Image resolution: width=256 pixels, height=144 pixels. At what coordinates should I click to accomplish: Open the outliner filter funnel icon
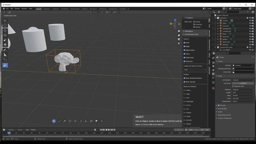point(248,12)
